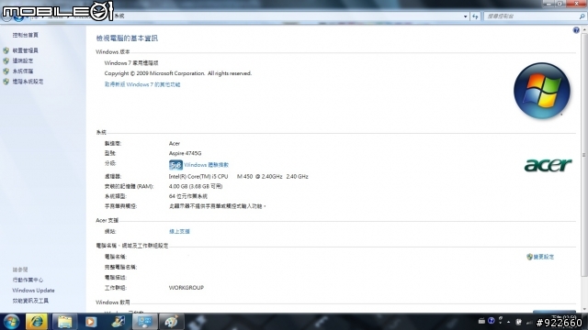
Task: Select the WORKGROUP value
Action: [187, 288]
